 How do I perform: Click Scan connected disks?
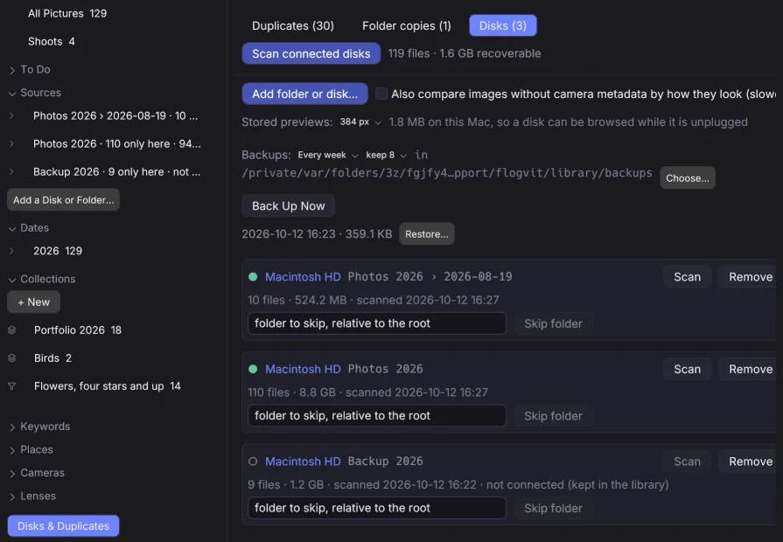(311, 53)
